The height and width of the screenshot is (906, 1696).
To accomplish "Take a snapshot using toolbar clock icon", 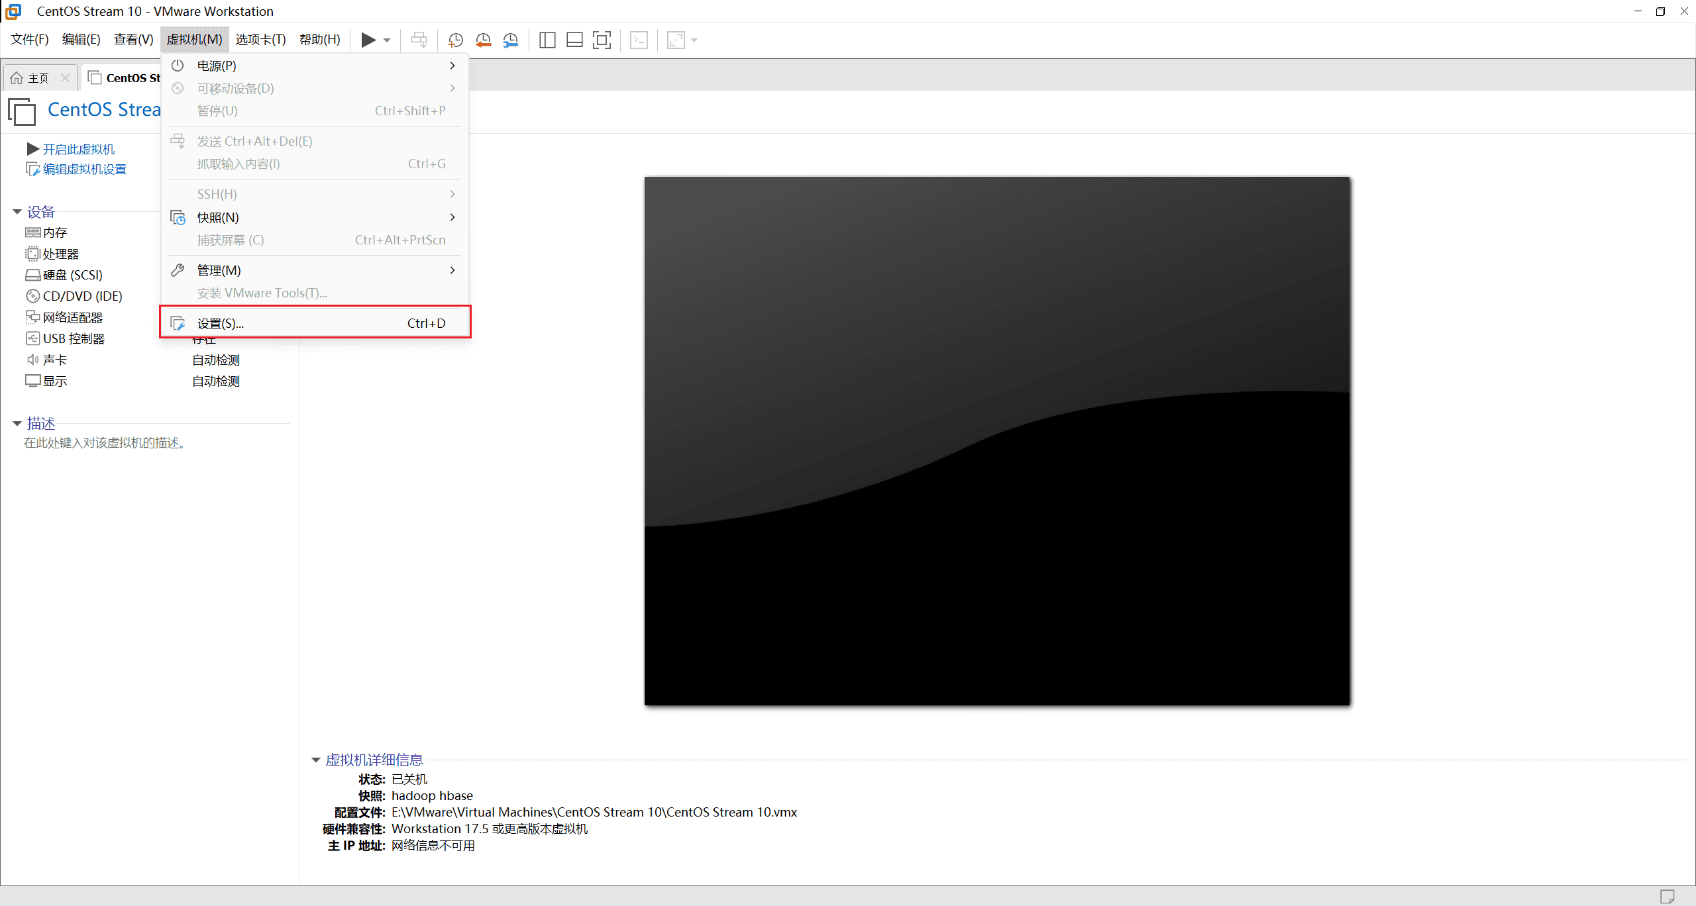I will (455, 40).
